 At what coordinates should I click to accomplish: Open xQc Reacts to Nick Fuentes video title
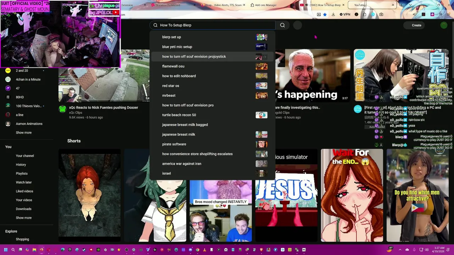tap(104, 107)
